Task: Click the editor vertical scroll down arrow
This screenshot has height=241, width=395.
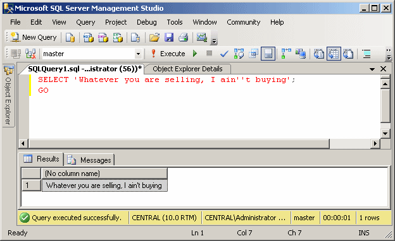Action: [x=385, y=134]
